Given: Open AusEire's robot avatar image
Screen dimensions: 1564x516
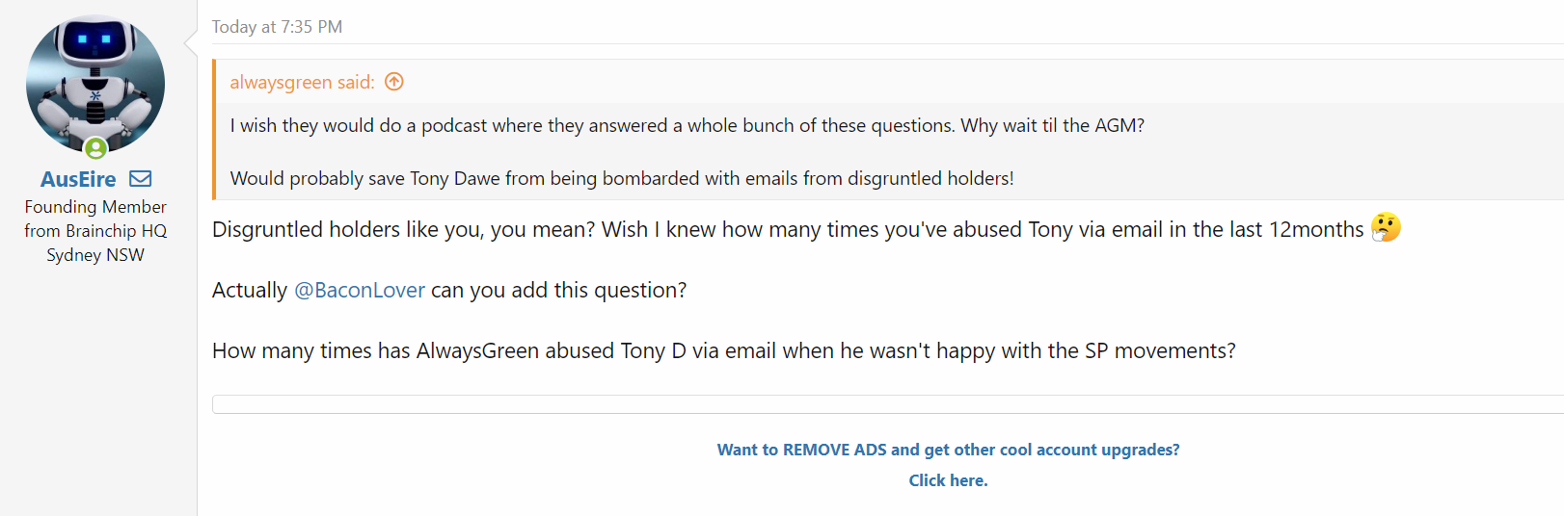Looking at the screenshot, I should tap(95, 84).
